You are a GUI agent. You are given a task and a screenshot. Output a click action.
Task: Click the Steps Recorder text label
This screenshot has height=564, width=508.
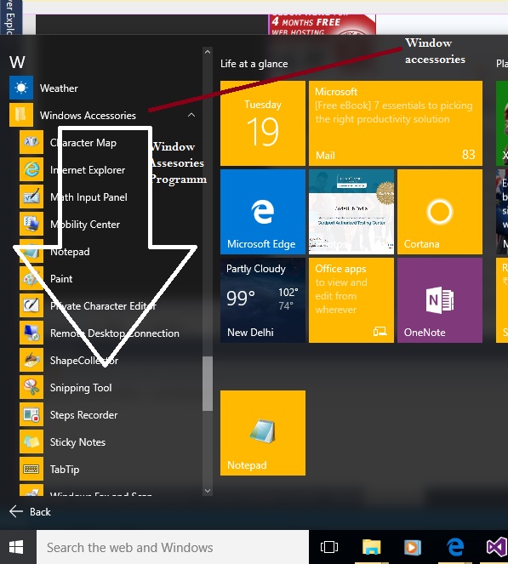tap(84, 415)
